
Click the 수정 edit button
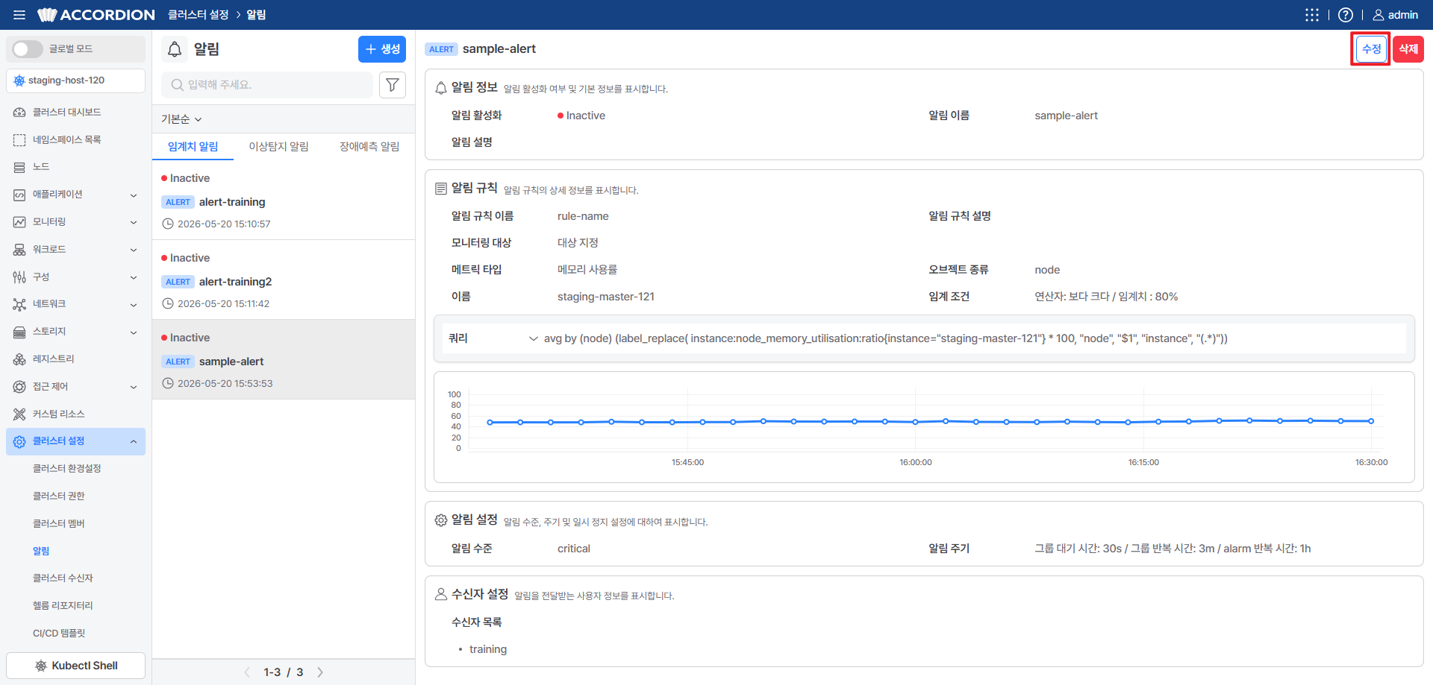[x=1371, y=49]
